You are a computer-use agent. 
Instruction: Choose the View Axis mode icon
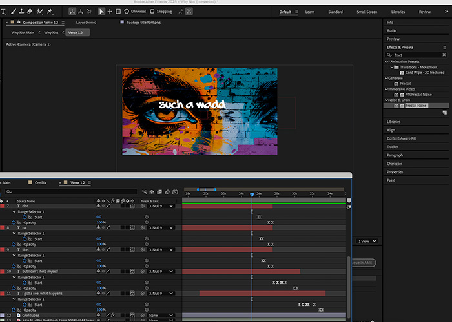pos(89,12)
